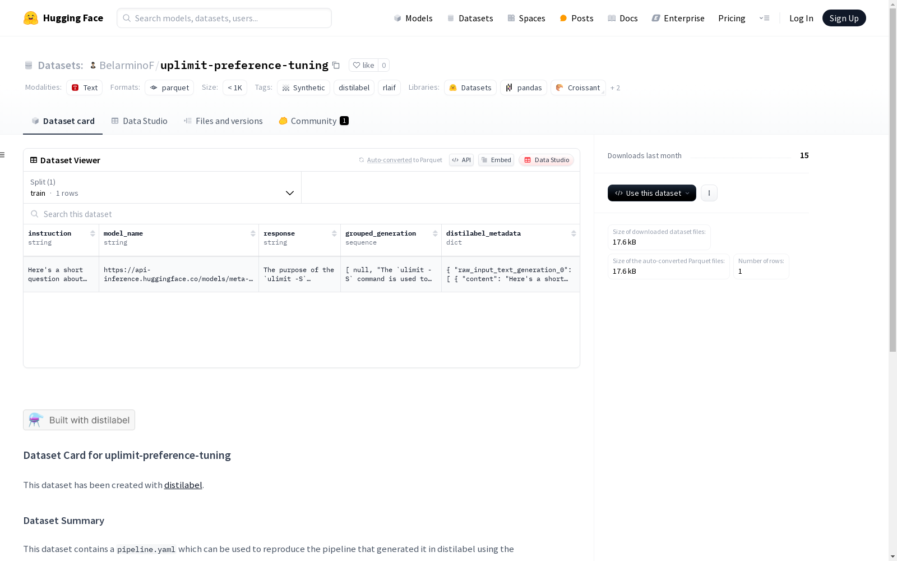Image resolution: width=897 pixels, height=561 pixels.
Task: Open Posts in the top navigation
Action: tap(576, 18)
